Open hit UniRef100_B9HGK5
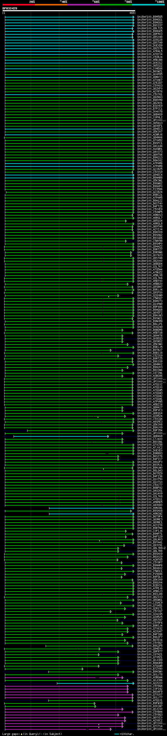 (x=150, y=31)
